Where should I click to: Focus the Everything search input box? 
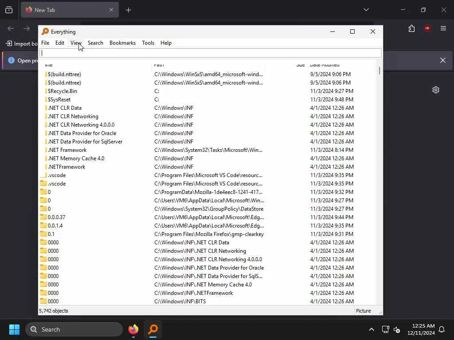pyautogui.click(x=211, y=53)
